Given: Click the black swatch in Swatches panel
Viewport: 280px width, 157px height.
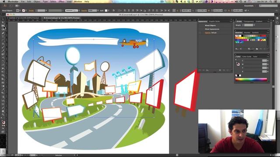Looking at the screenshot, I should tap(242, 36).
